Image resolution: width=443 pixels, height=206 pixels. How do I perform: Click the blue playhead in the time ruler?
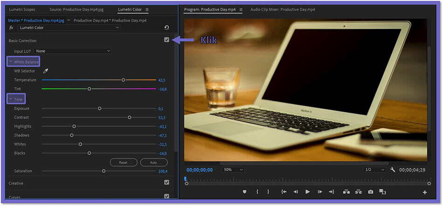(185, 179)
